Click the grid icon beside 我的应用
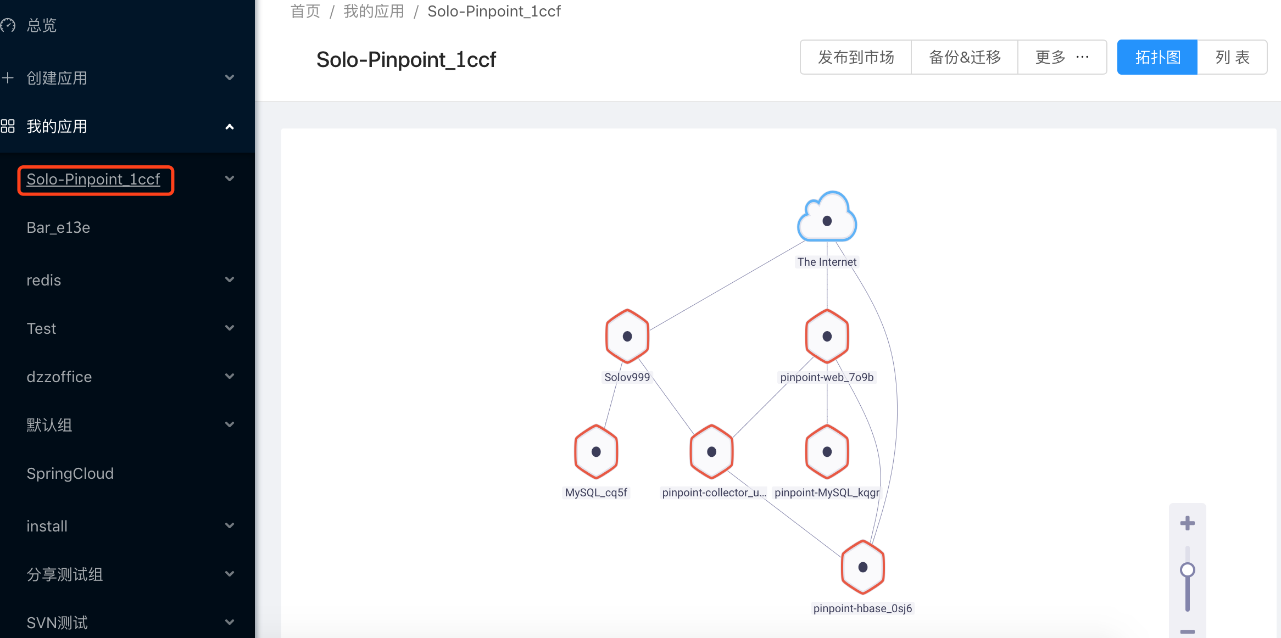 [8, 126]
